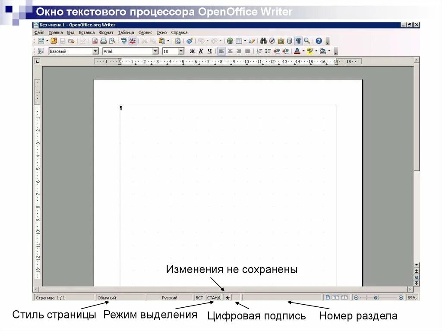
Task: Open paragraph style dropdown Базовый
Action: tap(95, 51)
